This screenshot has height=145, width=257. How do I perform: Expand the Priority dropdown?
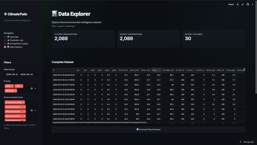click(35, 88)
